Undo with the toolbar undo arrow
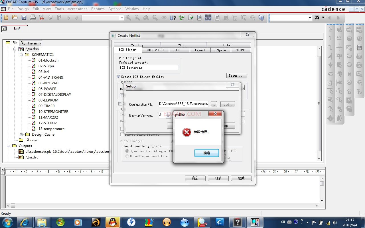 [68, 18]
